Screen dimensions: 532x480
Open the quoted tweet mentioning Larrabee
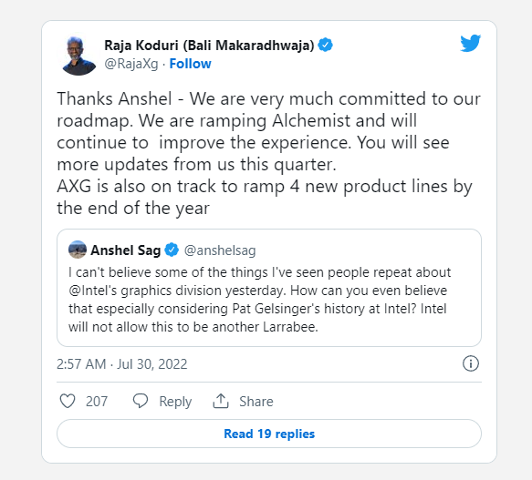pyautogui.click(x=269, y=288)
